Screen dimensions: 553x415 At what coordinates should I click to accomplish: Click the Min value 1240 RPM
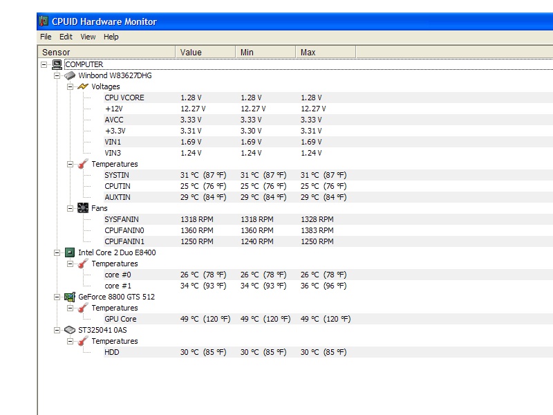pos(257,241)
